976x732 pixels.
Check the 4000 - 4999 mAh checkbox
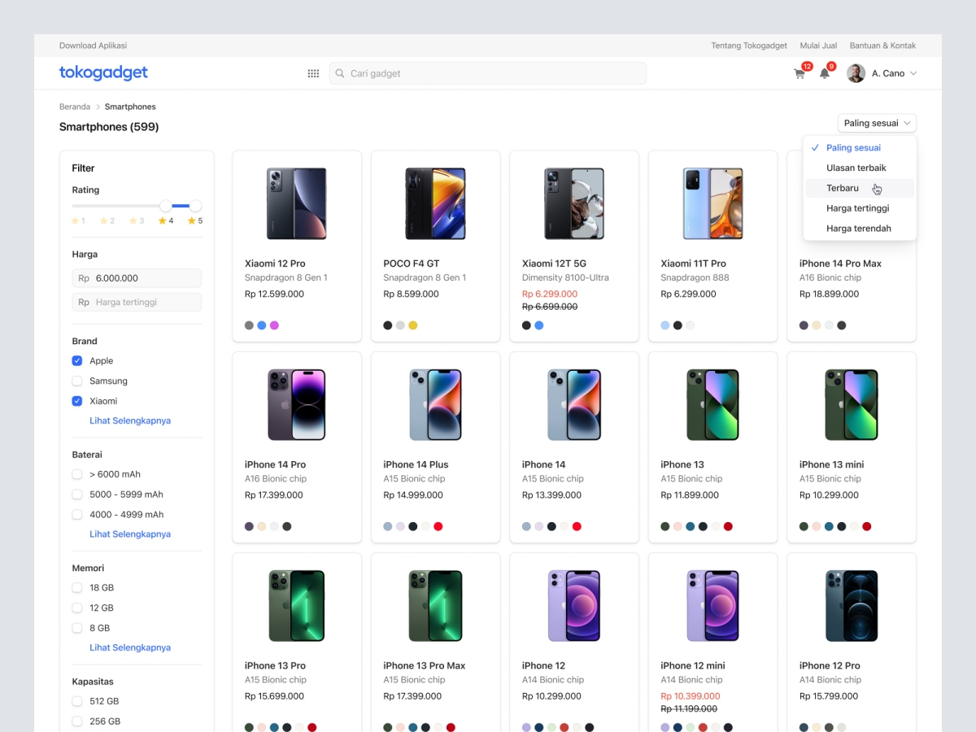pyautogui.click(x=77, y=514)
